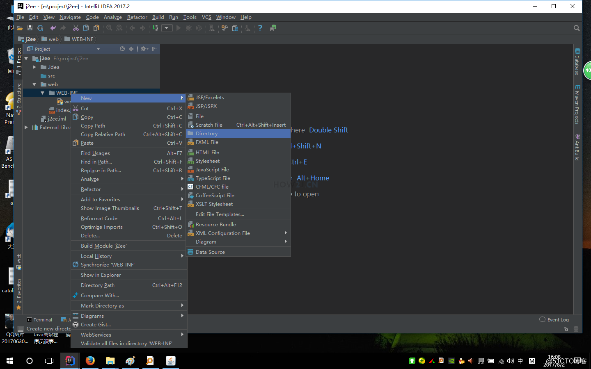Screen dimensions: 591x369
Task: Click the Windows Start button
Action: [x=10, y=361]
